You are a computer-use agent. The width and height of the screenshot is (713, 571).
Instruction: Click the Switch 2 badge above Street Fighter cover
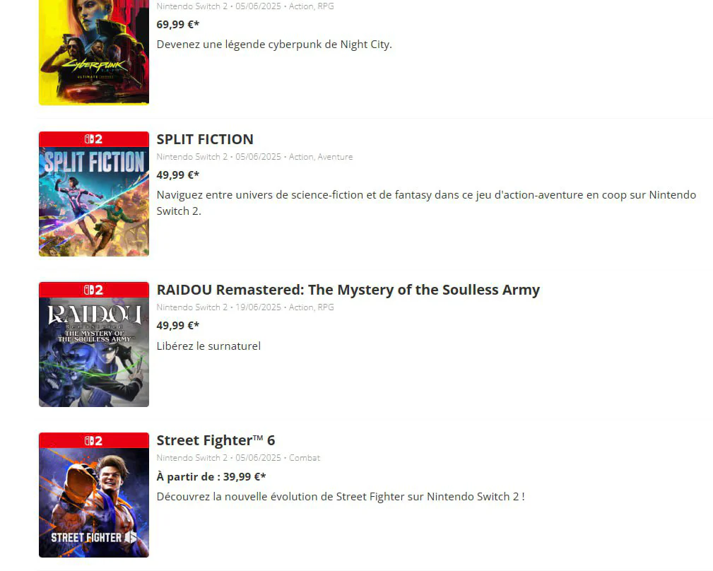pos(93,440)
